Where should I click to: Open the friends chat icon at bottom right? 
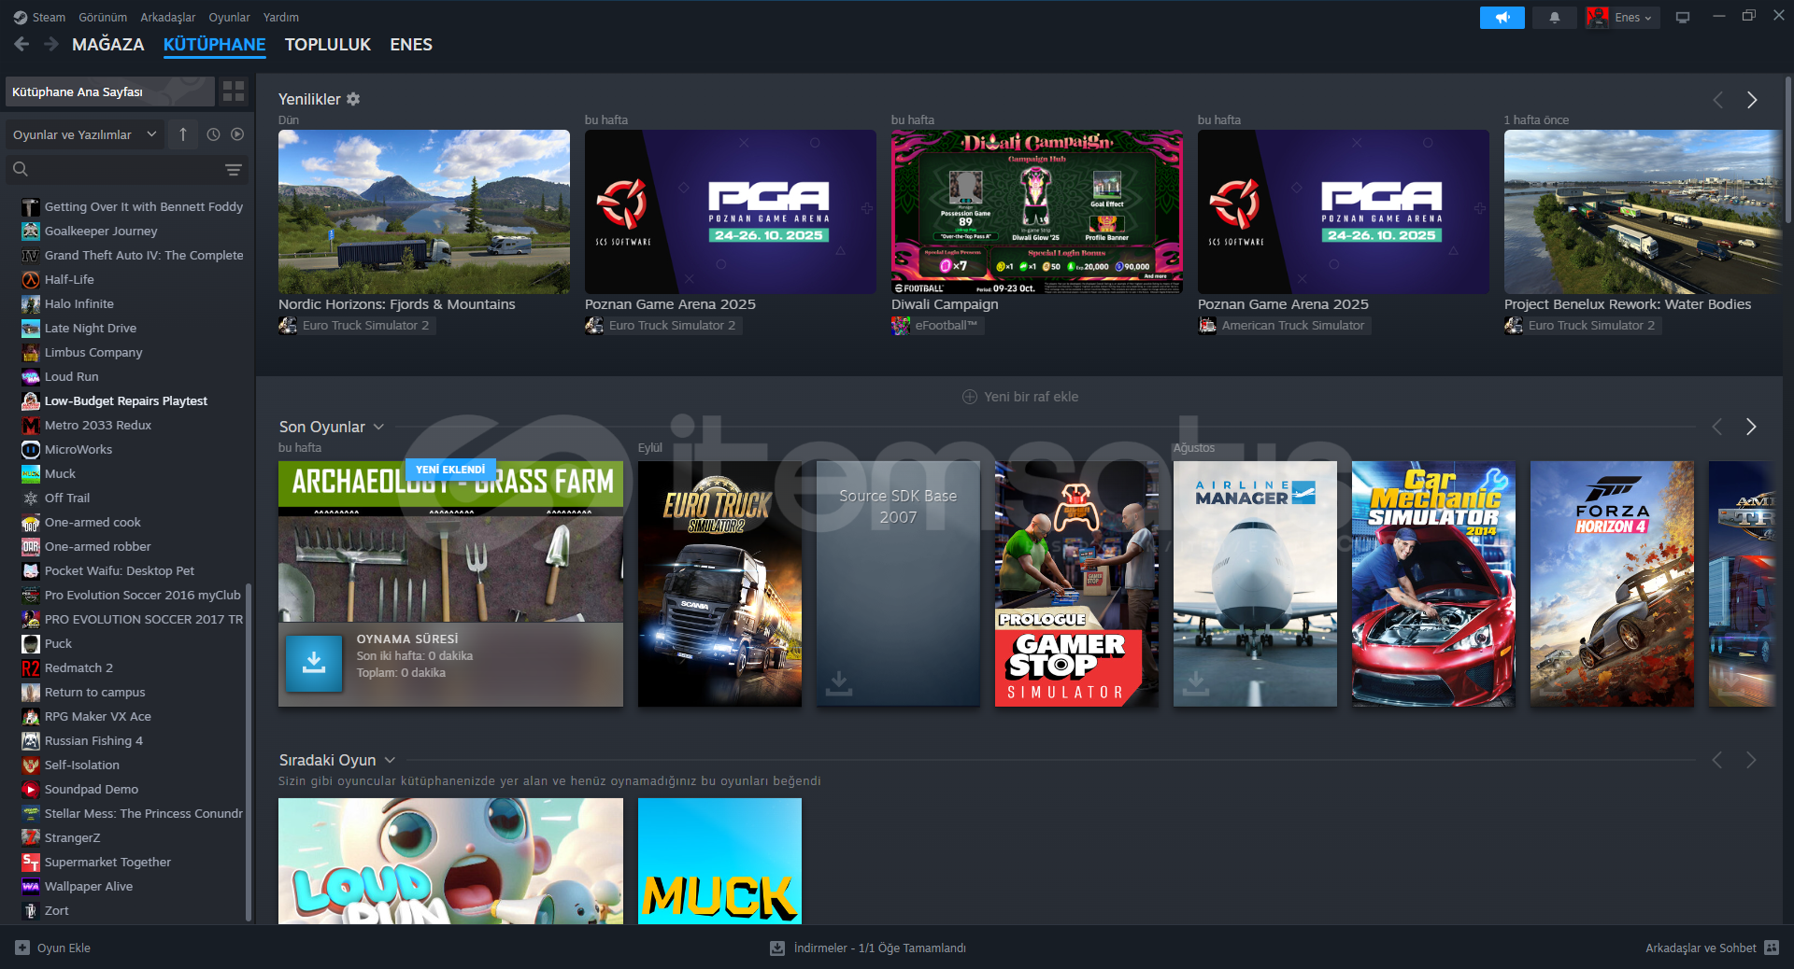tap(1772, 948)
